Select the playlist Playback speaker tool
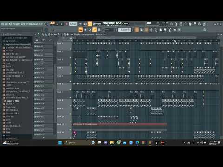 68,34
